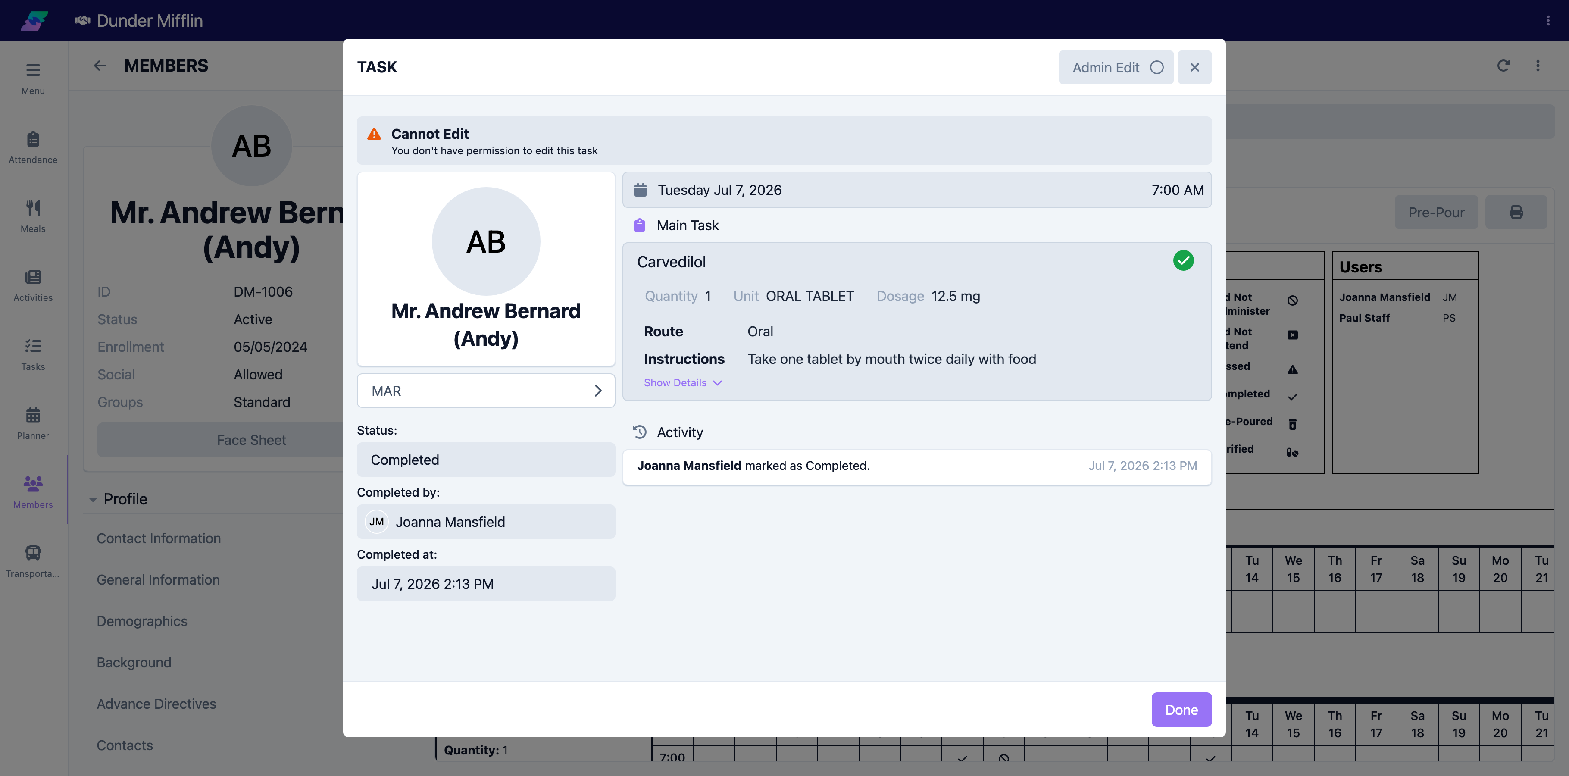Open Attendance in the sidebar
The image size is (1569, 776).
33,147
